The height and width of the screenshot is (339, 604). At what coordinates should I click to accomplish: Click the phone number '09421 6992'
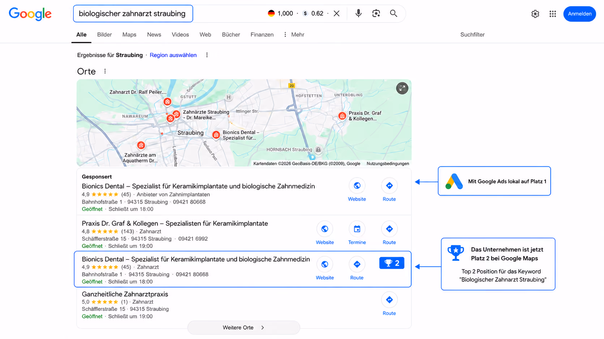pos(193,238)
